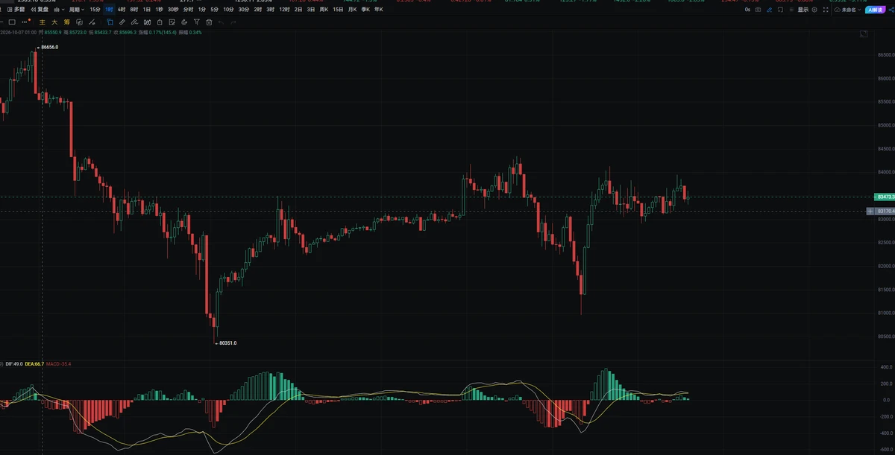895x455 pixels.
Task: Select the 分时 time-sharing view
Action: (x=187, y=10)
